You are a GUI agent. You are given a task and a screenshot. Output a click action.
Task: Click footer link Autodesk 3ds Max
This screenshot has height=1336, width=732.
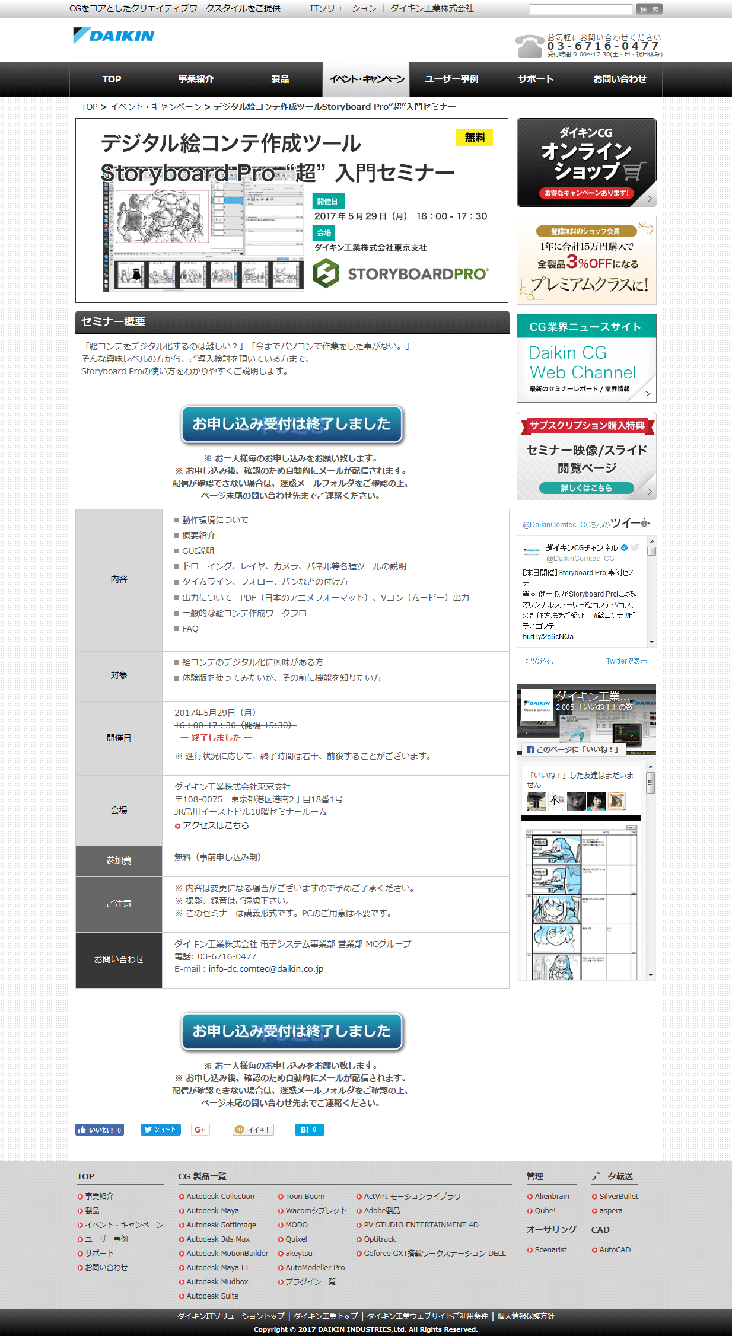[218, 1239]
